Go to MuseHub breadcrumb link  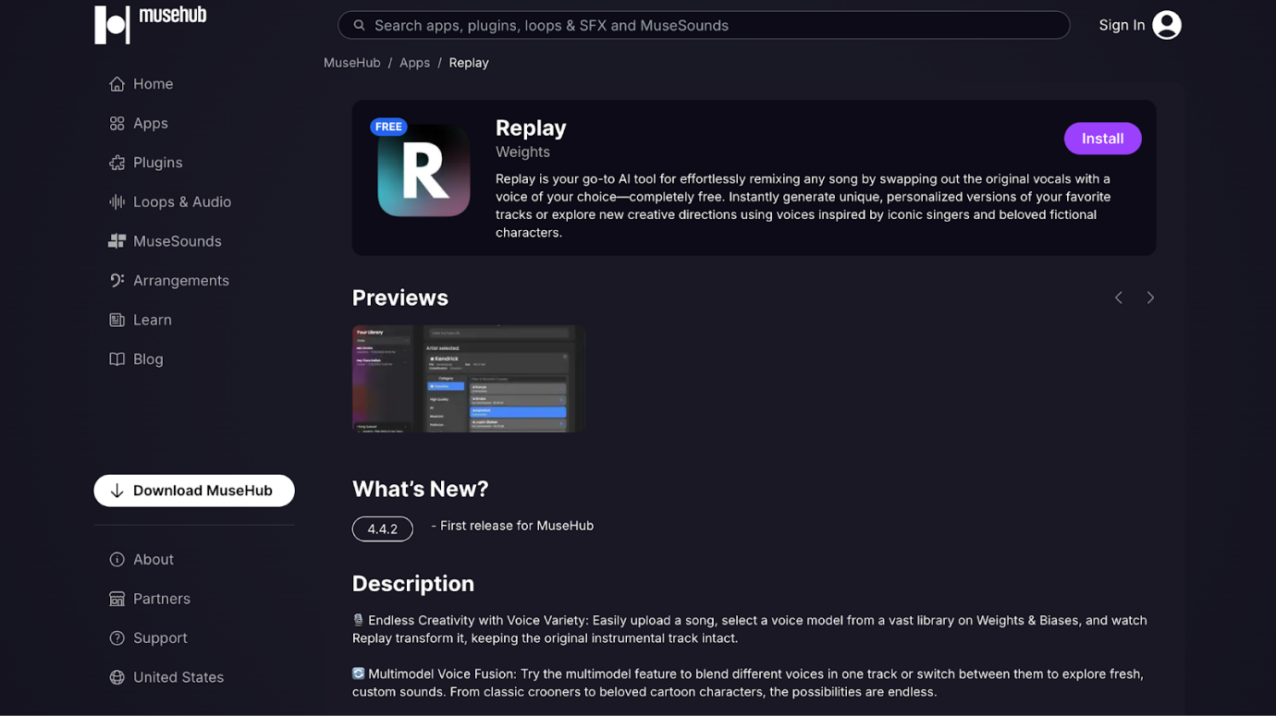tap(352, 63)
